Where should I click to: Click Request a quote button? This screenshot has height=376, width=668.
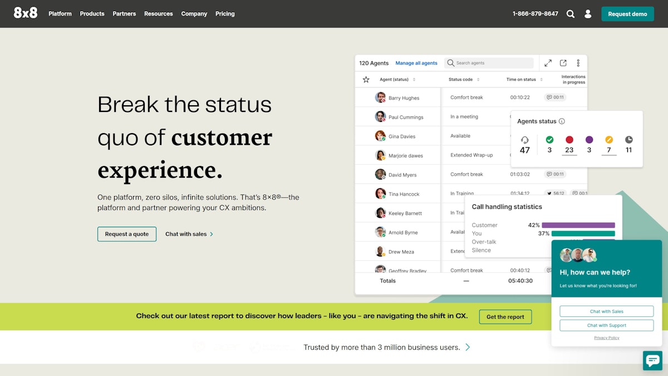coord(127,234)
